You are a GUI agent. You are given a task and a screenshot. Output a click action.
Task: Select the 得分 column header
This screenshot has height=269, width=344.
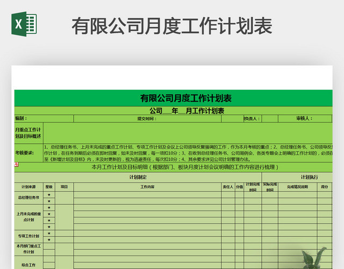point(325,187)
